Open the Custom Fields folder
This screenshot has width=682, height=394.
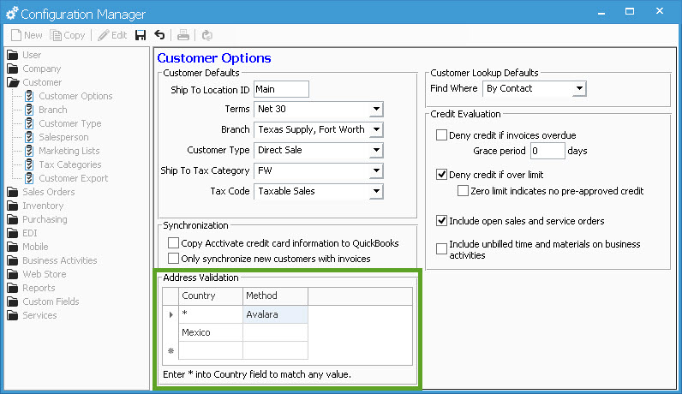click(x=43, y=301)
